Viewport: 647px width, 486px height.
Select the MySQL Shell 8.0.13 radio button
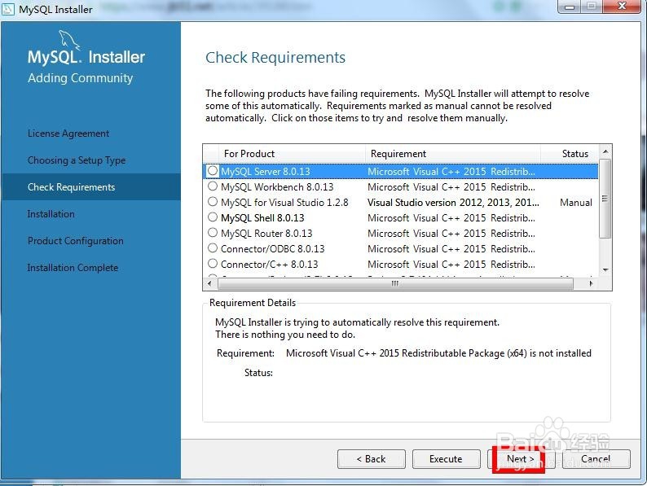pyautogui.click(x=213, y=217)
